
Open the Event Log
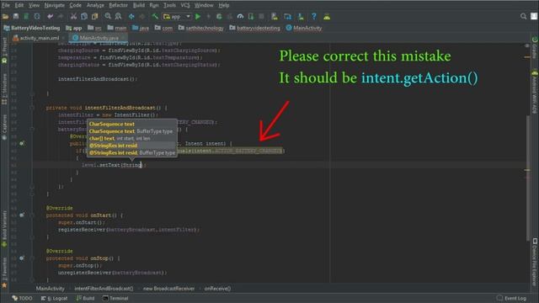pyautogui.click(x=511, y=298)
